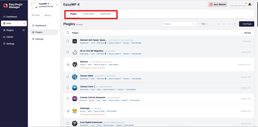Click Version link for Contact Form 7

pos(121,90)
